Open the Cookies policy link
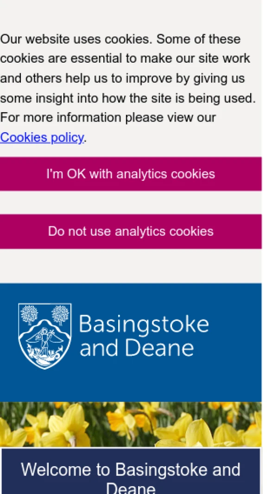 pos(42,137)
